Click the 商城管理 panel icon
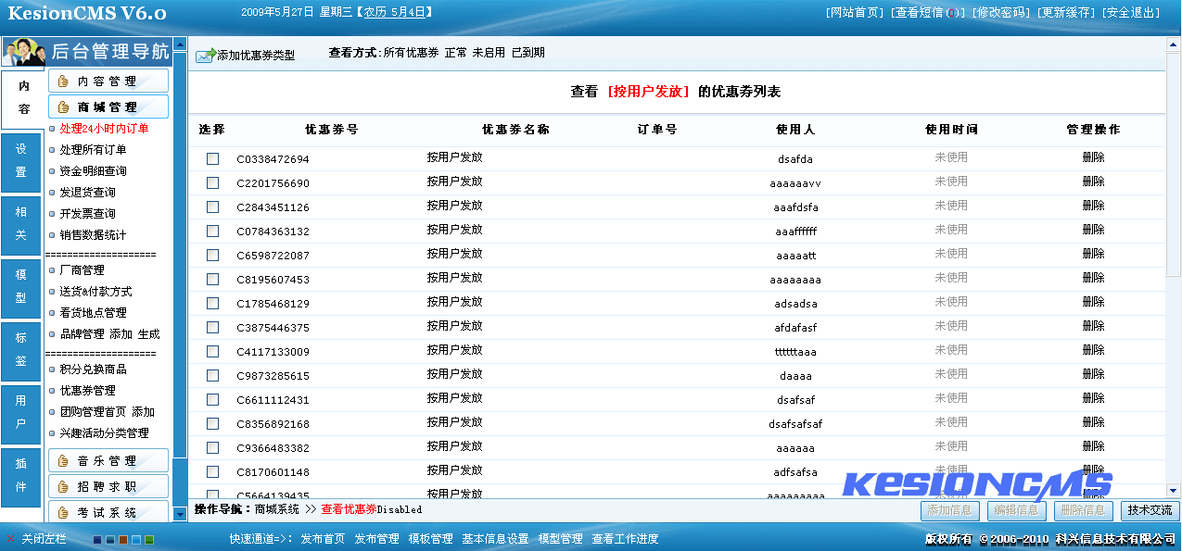The height and width of the screenshot is (551, 1182). (61, 106)
